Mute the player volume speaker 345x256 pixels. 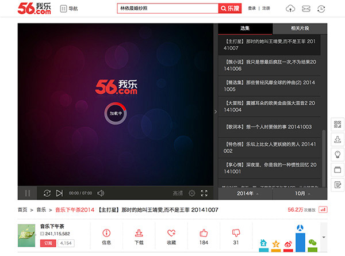pyautogui.click(x=101, y=193)
